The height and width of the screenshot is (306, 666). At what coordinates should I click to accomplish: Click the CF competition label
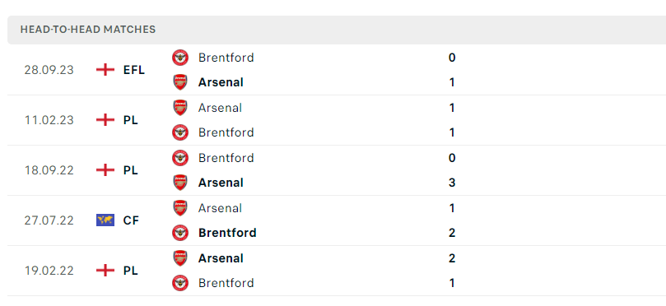(x=131, y=220)
